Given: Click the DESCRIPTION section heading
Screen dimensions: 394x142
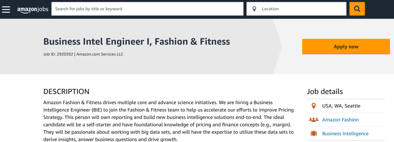Looking at the screenshot, I should pos(66,92).
